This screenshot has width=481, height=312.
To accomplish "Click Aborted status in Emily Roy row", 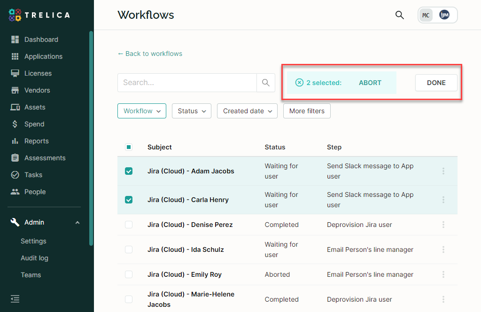I will [277, 274].
